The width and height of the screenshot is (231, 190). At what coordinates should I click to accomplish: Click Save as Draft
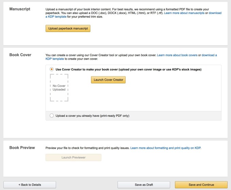click(144, 185)
